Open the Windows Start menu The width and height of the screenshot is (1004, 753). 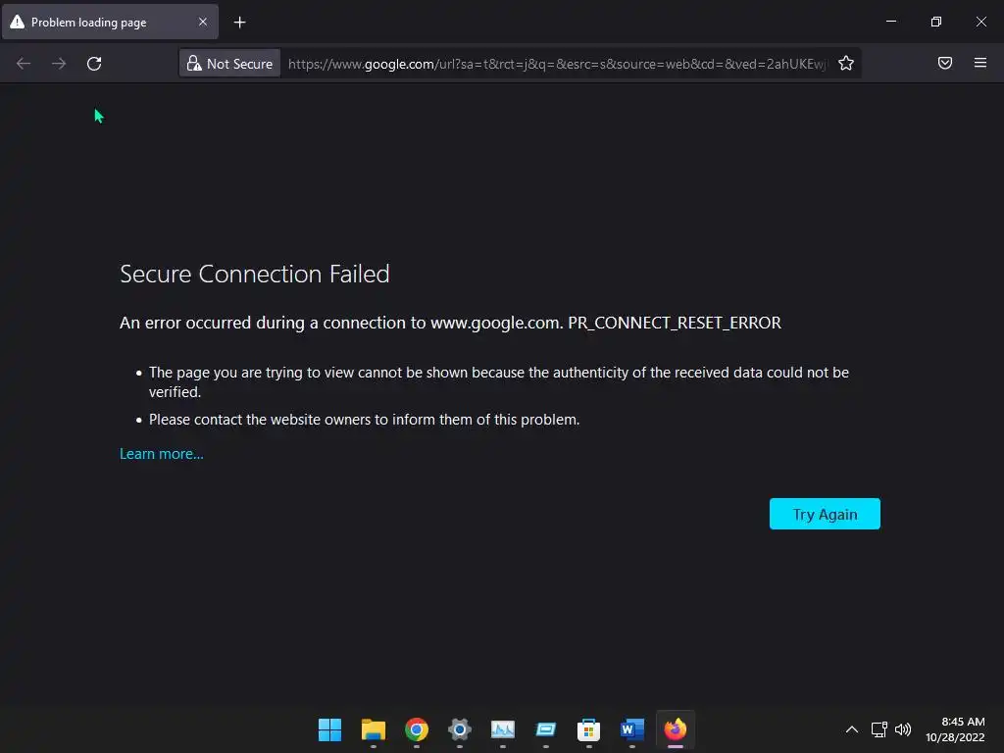[330, 729]
